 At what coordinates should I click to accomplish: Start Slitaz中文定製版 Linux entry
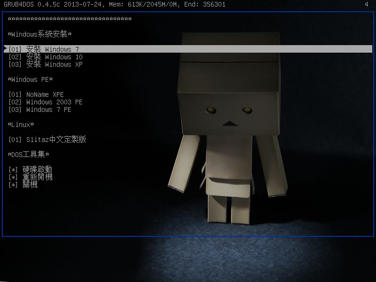47,139
